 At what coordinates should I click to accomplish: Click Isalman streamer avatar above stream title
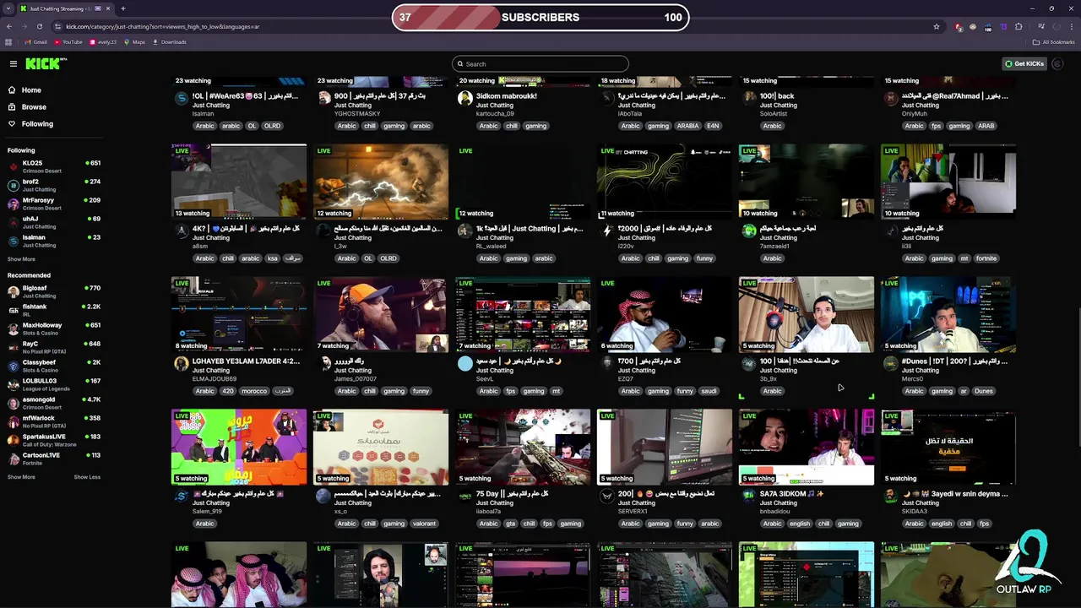coord(181,98)
